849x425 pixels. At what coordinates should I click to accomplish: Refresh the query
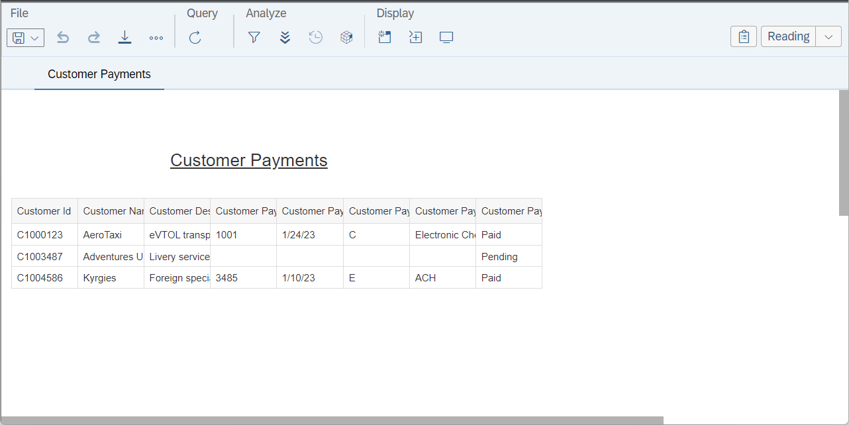click(x=195, y=37)
